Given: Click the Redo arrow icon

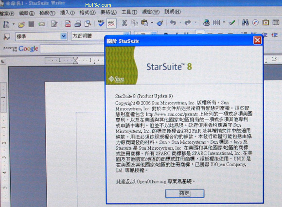Looking at the screenshot, I should click(x=188, y=22).
